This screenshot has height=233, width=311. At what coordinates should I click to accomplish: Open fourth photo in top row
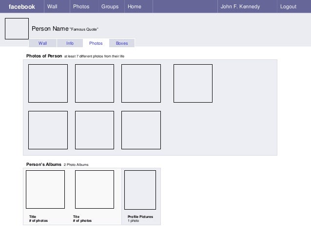[x=193, y=83]
